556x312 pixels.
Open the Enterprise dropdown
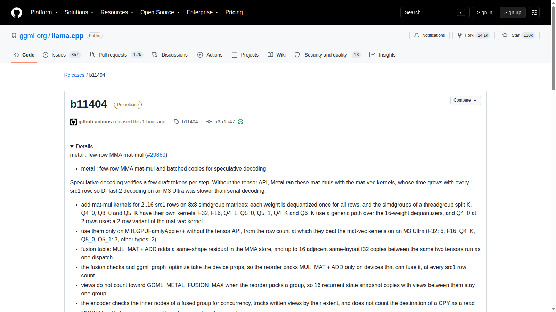203,12
